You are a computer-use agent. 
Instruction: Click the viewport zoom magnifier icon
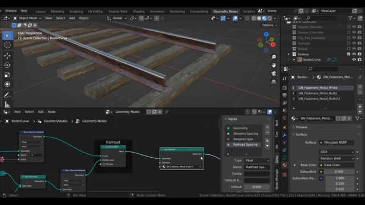coord(274,57)
